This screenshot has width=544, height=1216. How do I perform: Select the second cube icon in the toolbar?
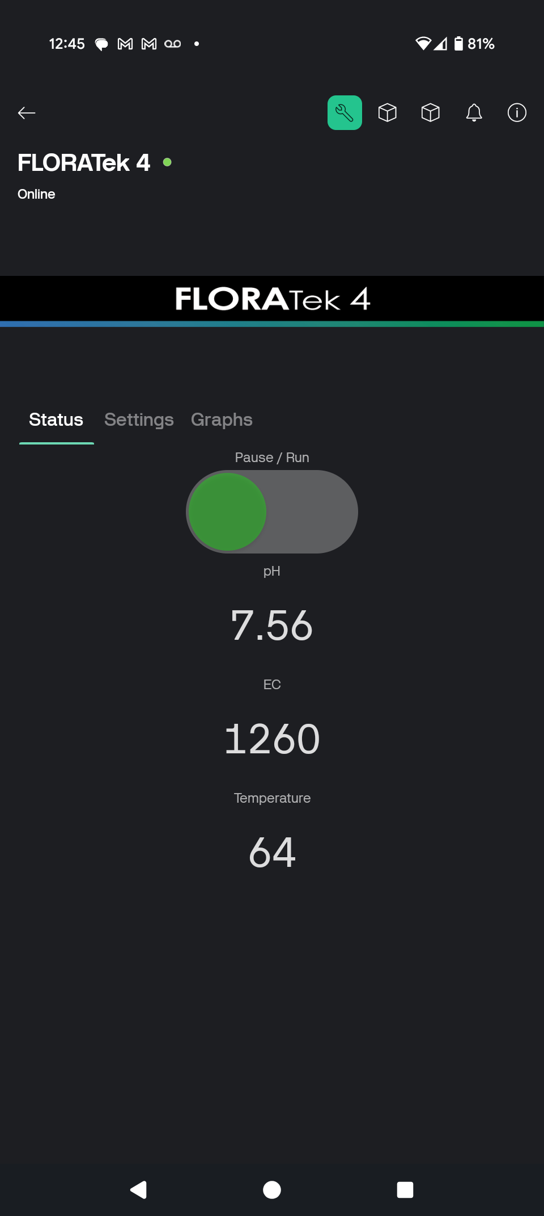pyautogui.click(x=430, y=113)
